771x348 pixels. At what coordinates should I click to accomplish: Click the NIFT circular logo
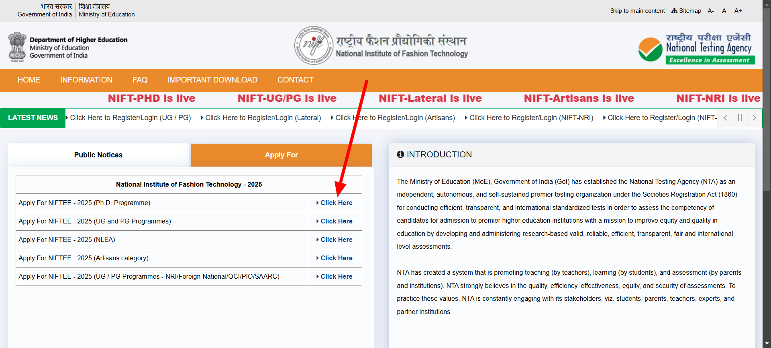314,46
